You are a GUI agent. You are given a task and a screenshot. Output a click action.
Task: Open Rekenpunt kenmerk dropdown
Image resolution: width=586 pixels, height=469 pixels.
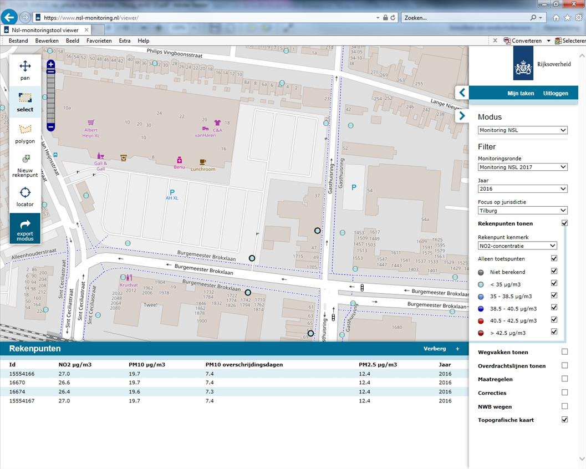click(517, 246)
